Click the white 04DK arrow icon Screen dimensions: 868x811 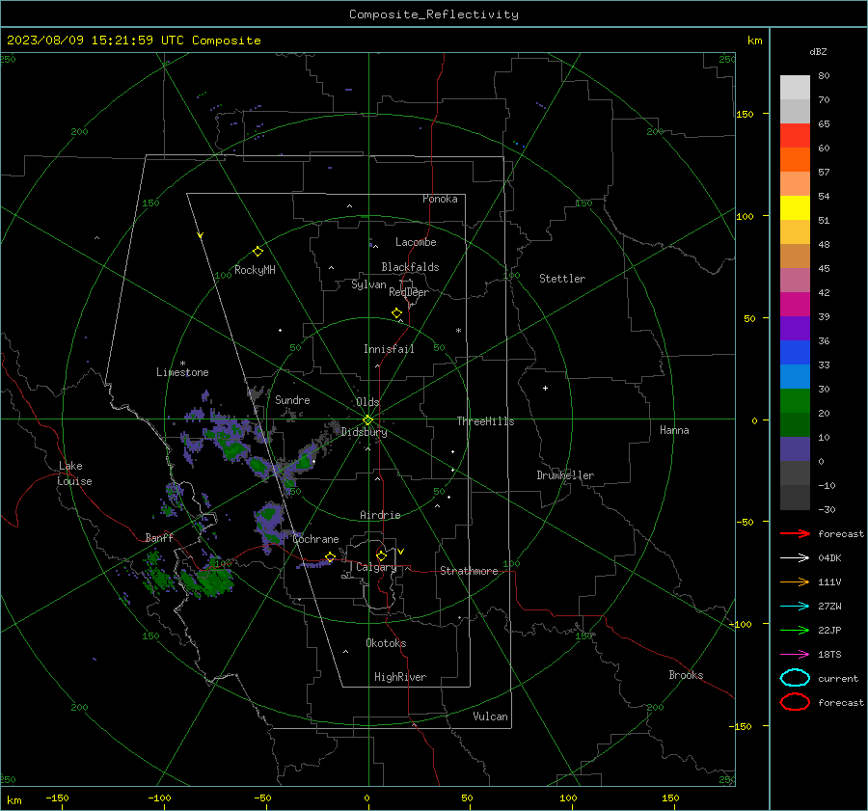[x=795, y=558]
